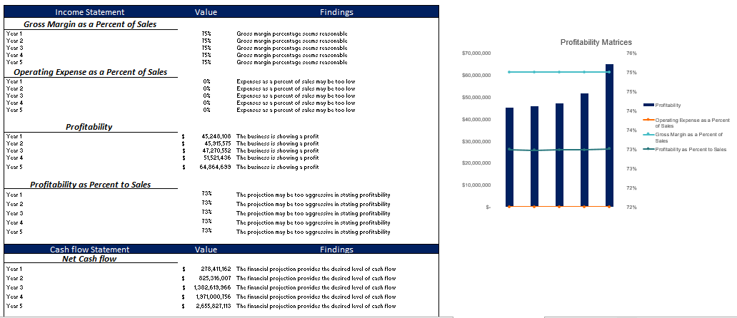737x318 pixels.
Task: Select the tallest Year 5 profitability bar
Action: (x=609, y=135)
